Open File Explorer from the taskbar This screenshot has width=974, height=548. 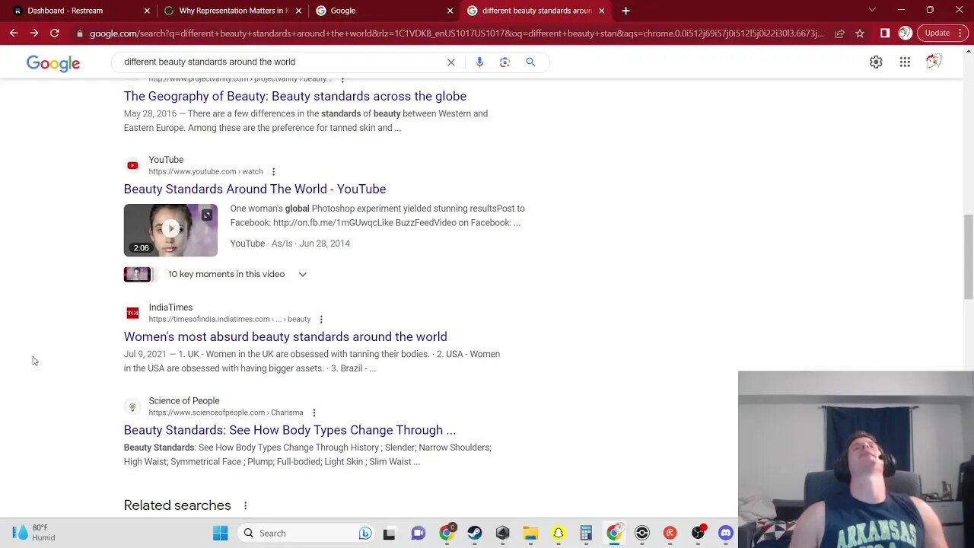tap(530, 534)
